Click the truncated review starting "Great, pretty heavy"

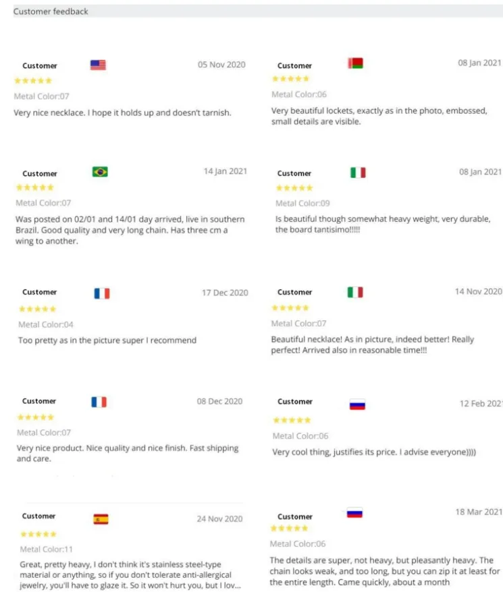(x=128, y=575)
